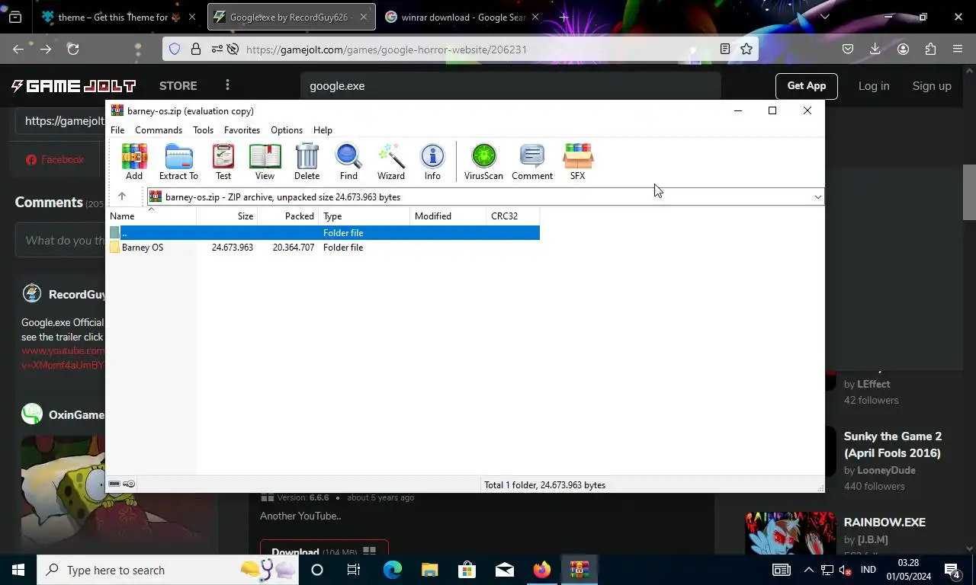Open a new browser tab

563,17
